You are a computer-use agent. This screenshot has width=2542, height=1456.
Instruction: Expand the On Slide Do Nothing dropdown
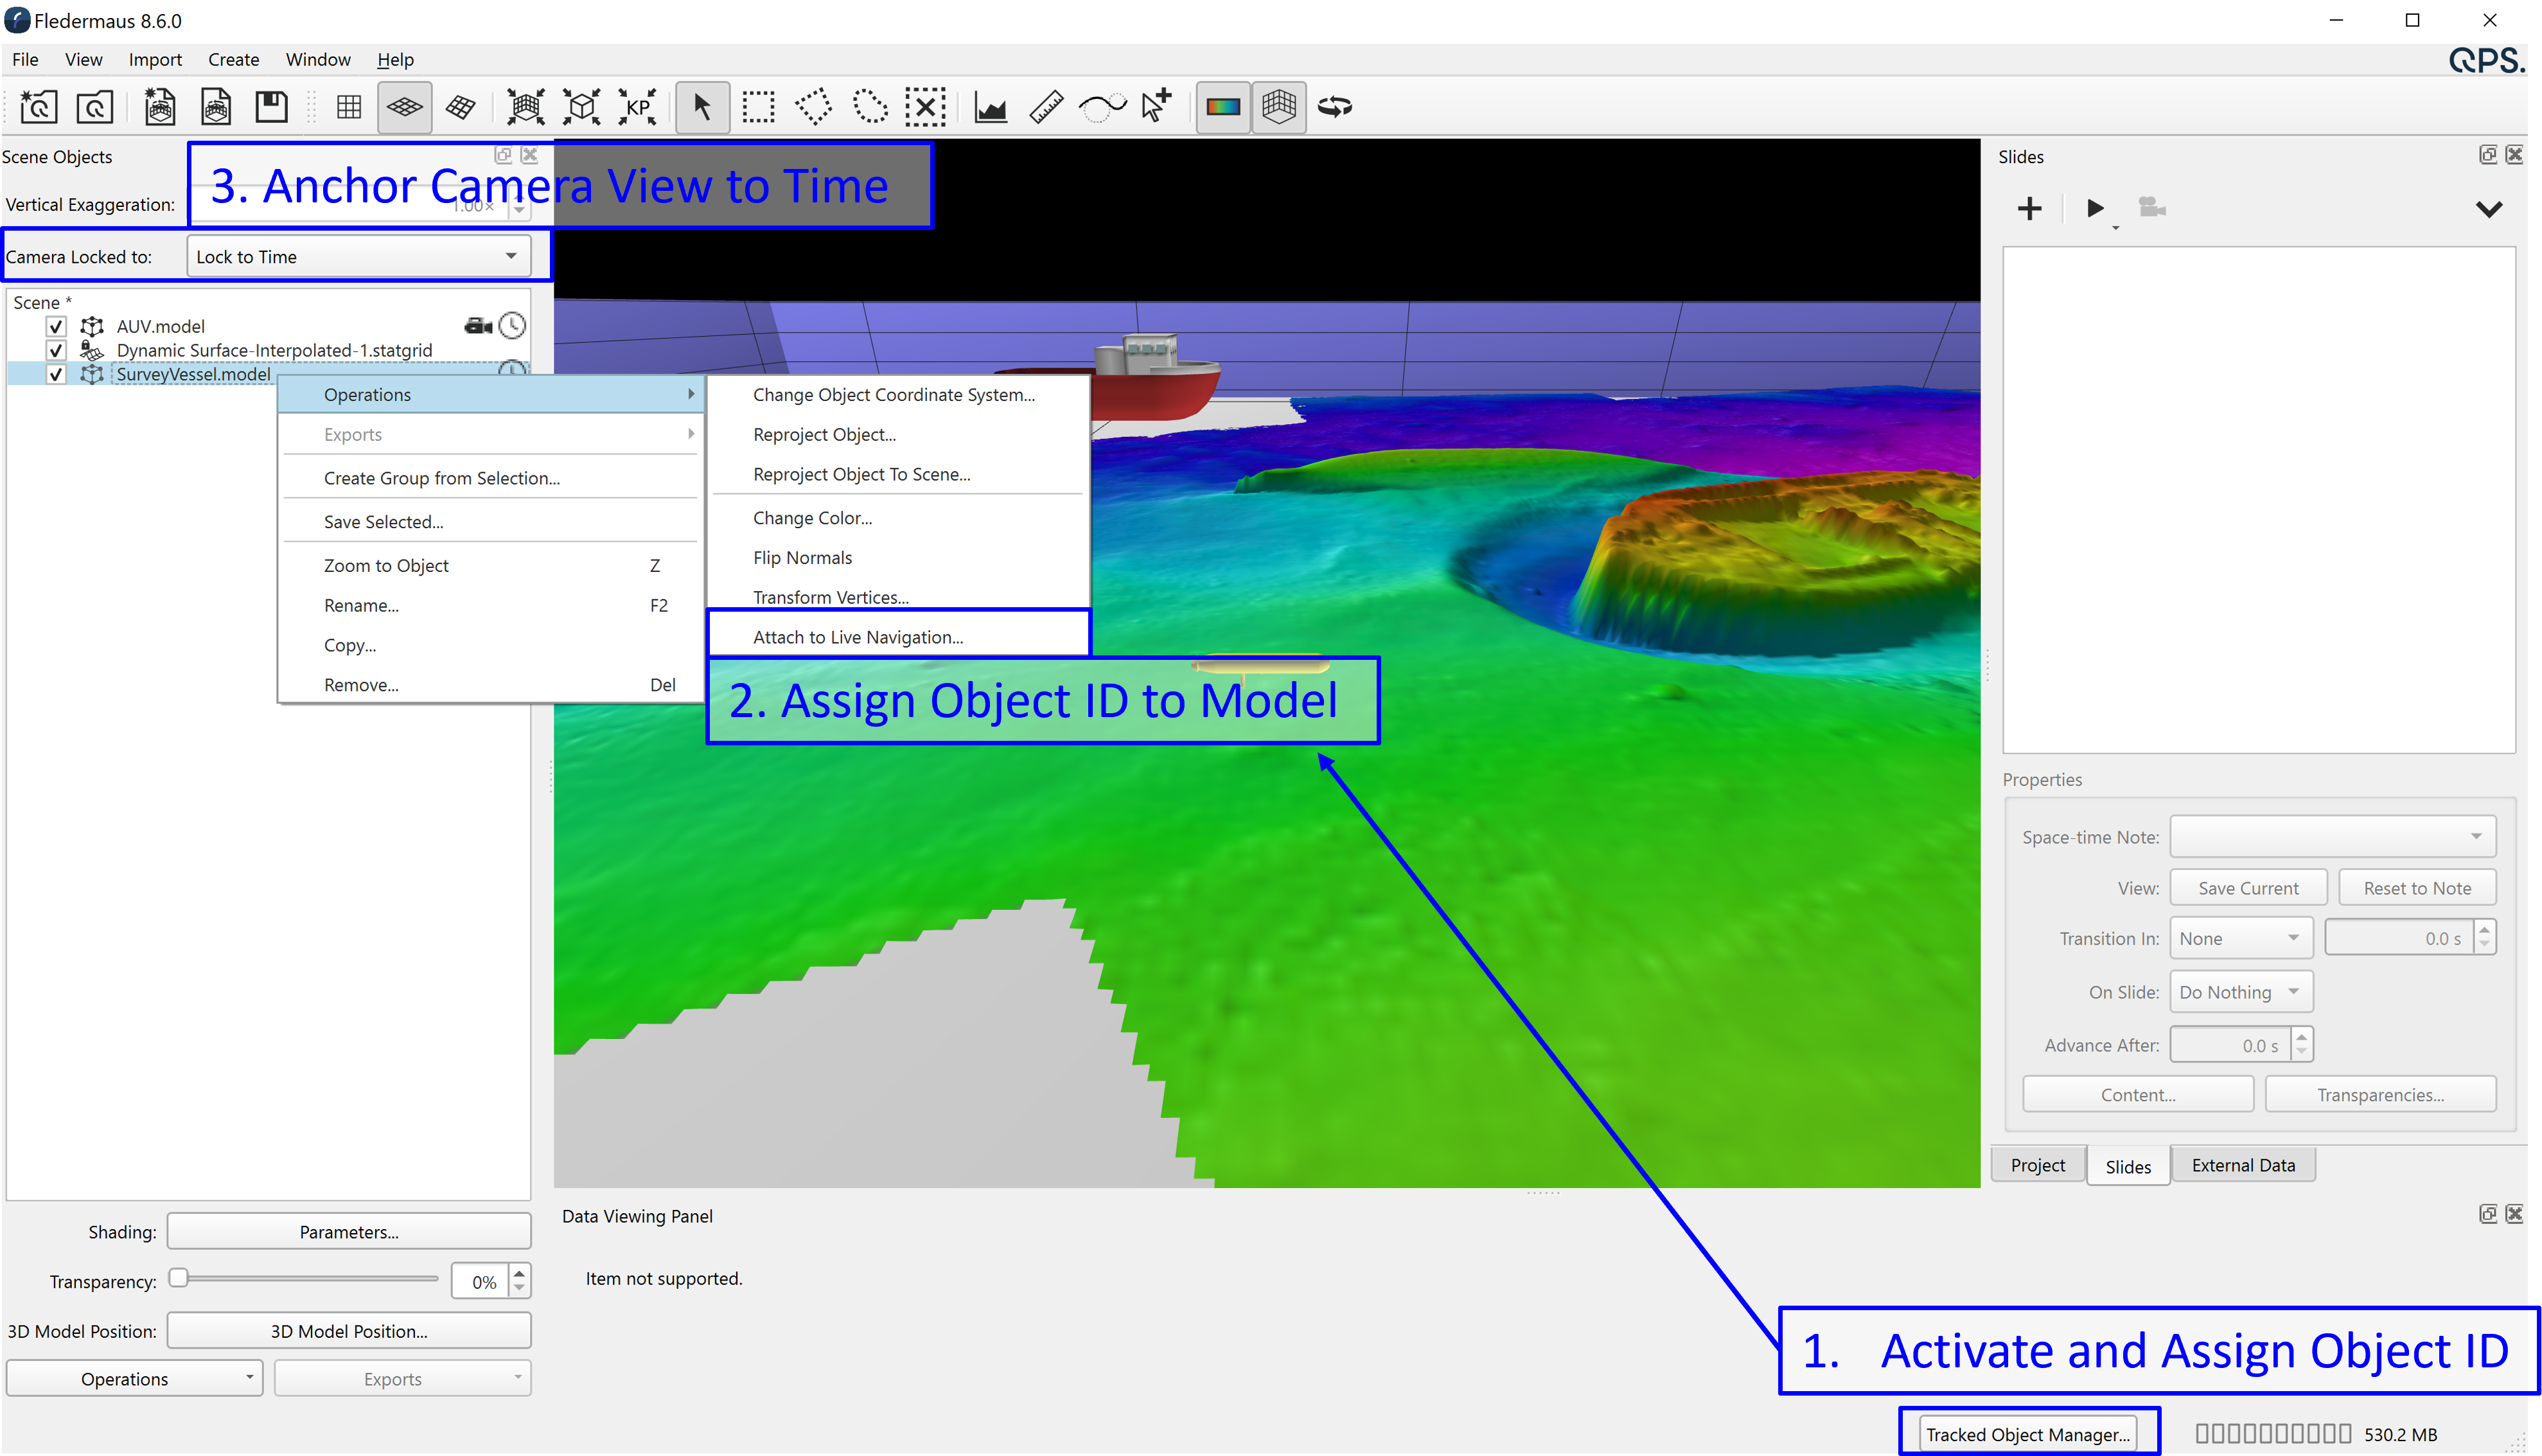click(x=2240, y=992)
